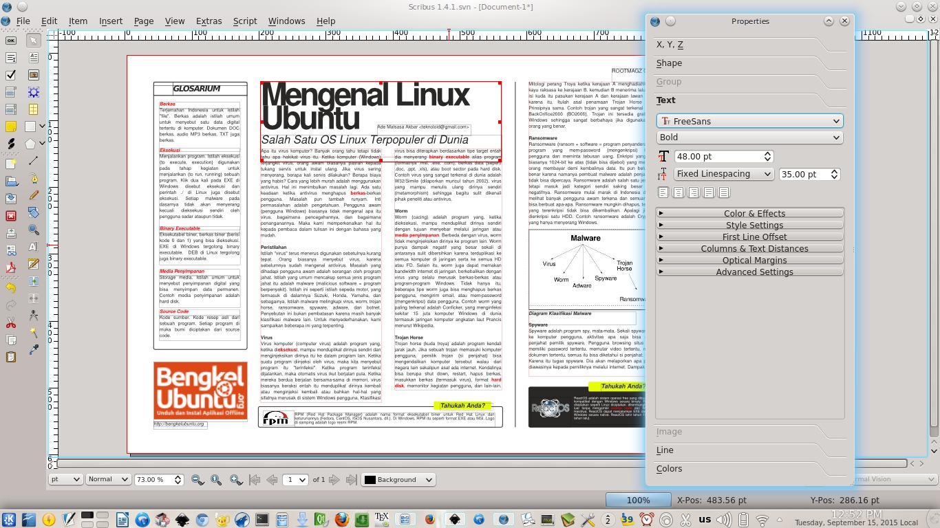The width and height of the screenshot is (940, 528).
Task: Select the Insert Table tool
Action: [x=33, y=109]
